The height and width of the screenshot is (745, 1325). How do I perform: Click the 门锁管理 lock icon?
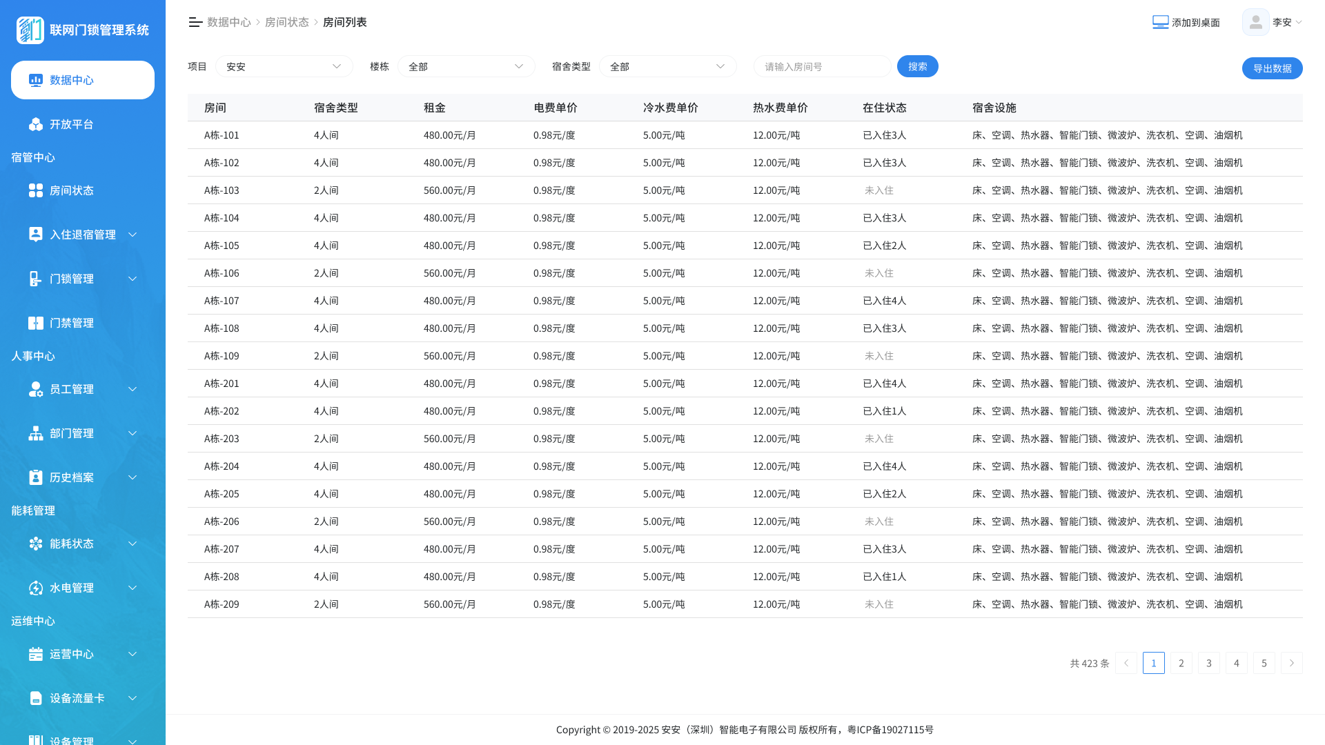pos(36,279)
